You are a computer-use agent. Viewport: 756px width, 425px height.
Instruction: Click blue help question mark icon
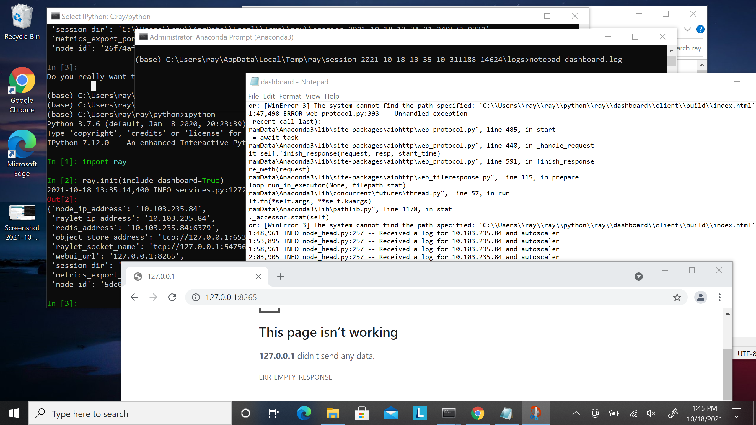tap(700, 29)
